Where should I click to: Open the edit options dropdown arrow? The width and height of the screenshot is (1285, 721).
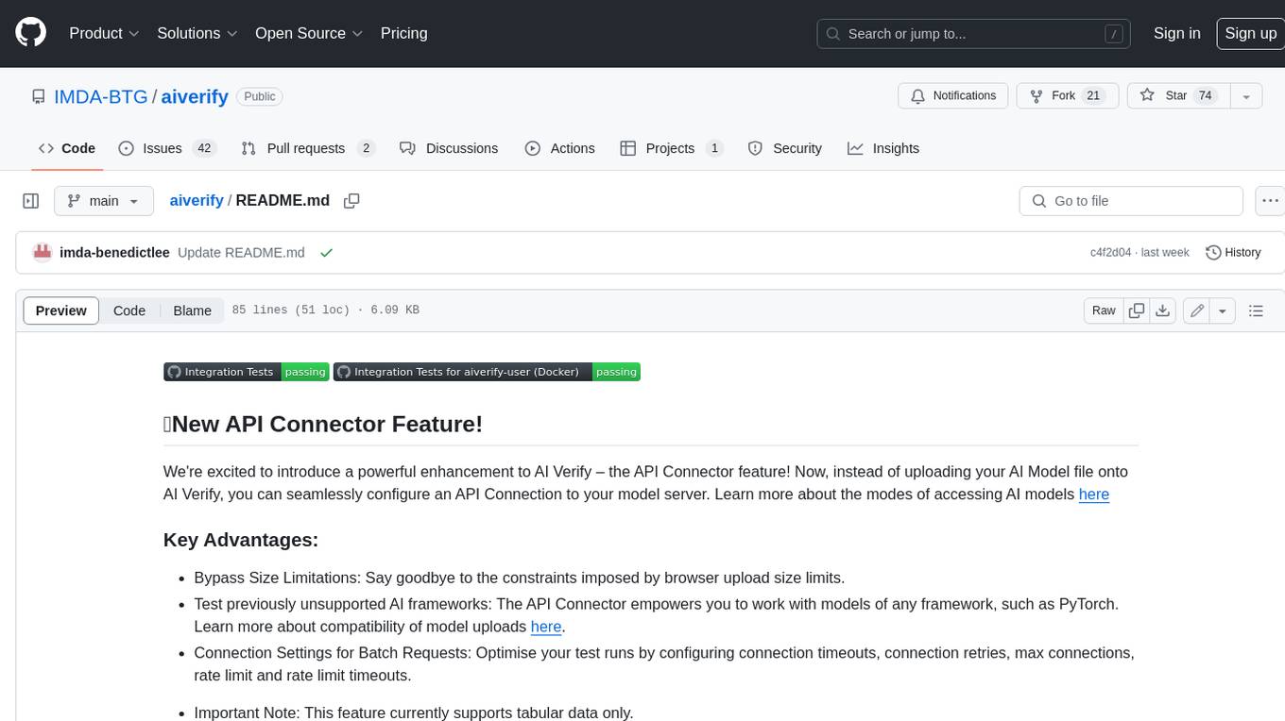coord(1223,310)
